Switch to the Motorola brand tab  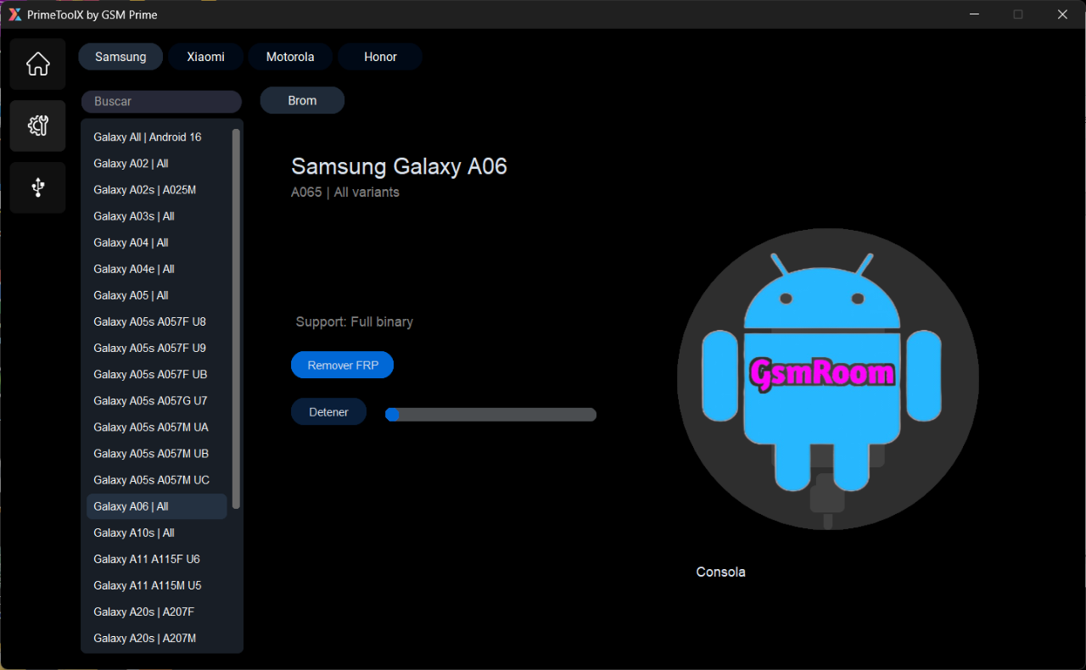click(x=290, y=57)
